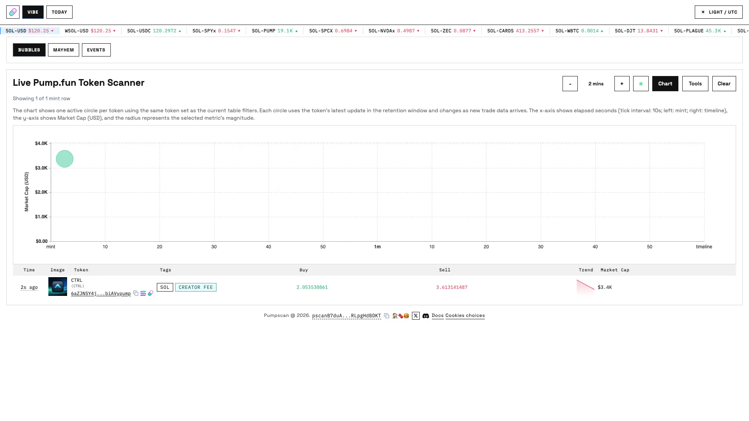Switch to the TODAY tab
Screen dimensions: 749x421
pos(59,12)
